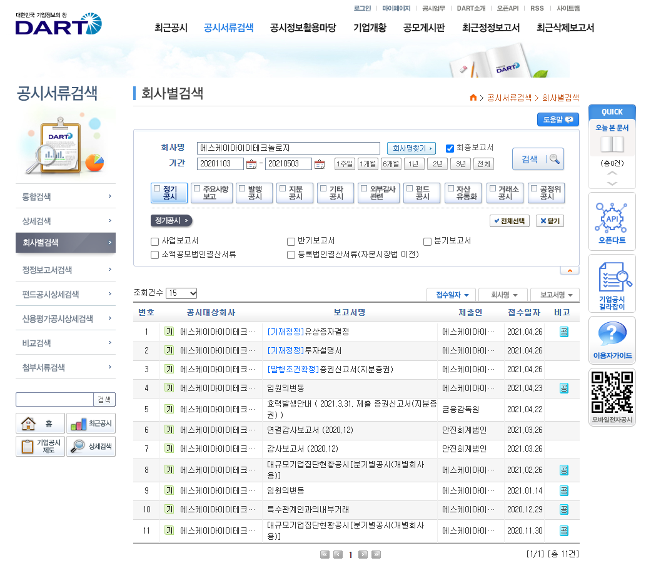Click the sidebar search text box
651x563 pixels.
54,399
